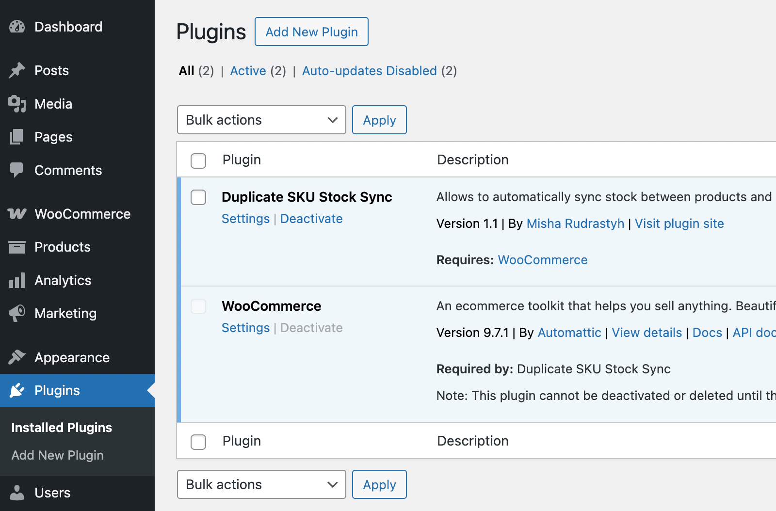The width and height of the screenshot is (776, 511).
Task: Open Settings for Duplicate SKU Stock Sync
Action: coord(245,219)
